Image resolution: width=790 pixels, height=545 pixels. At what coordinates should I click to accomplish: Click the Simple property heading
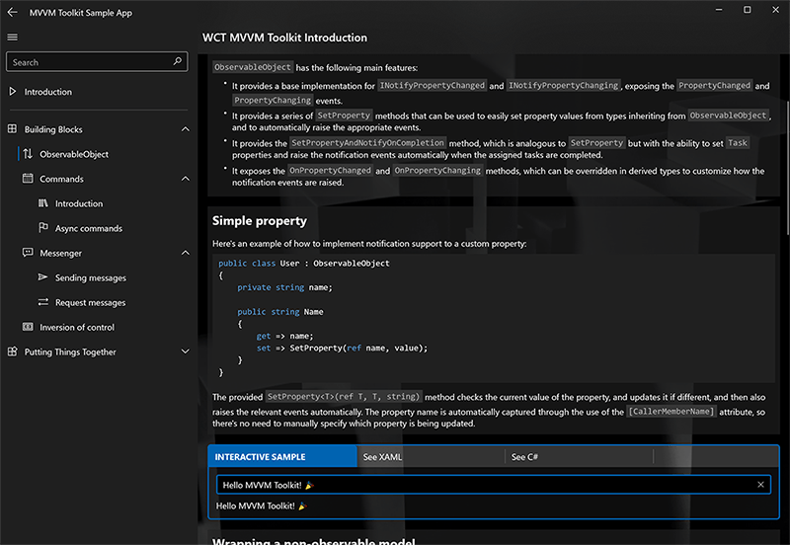coord(259,220)
